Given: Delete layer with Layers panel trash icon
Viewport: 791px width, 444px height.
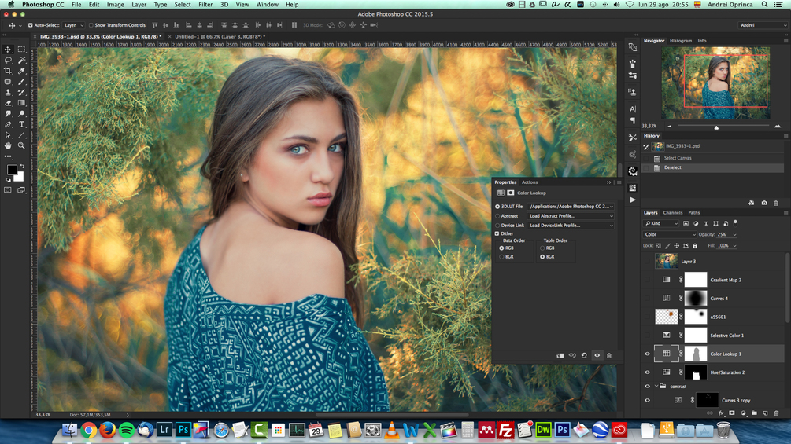Looking at the screenshot, I should [x=776, y=413].
